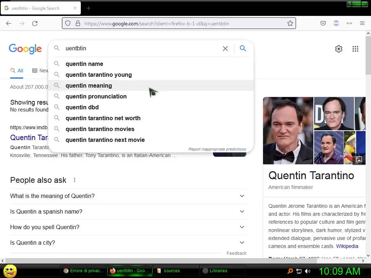Open a new browser tab with plus
Image resolution: width=371 pixels, height=278 pixels.
tap(88, 8)
